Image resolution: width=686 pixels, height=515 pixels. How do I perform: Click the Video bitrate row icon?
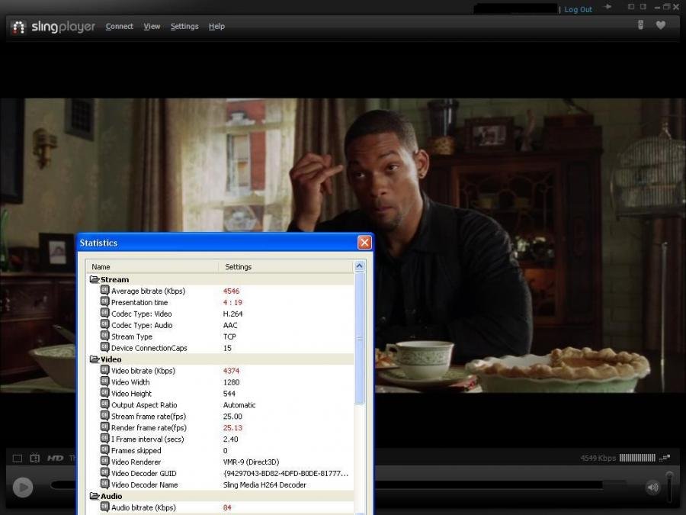coord(105,369)
